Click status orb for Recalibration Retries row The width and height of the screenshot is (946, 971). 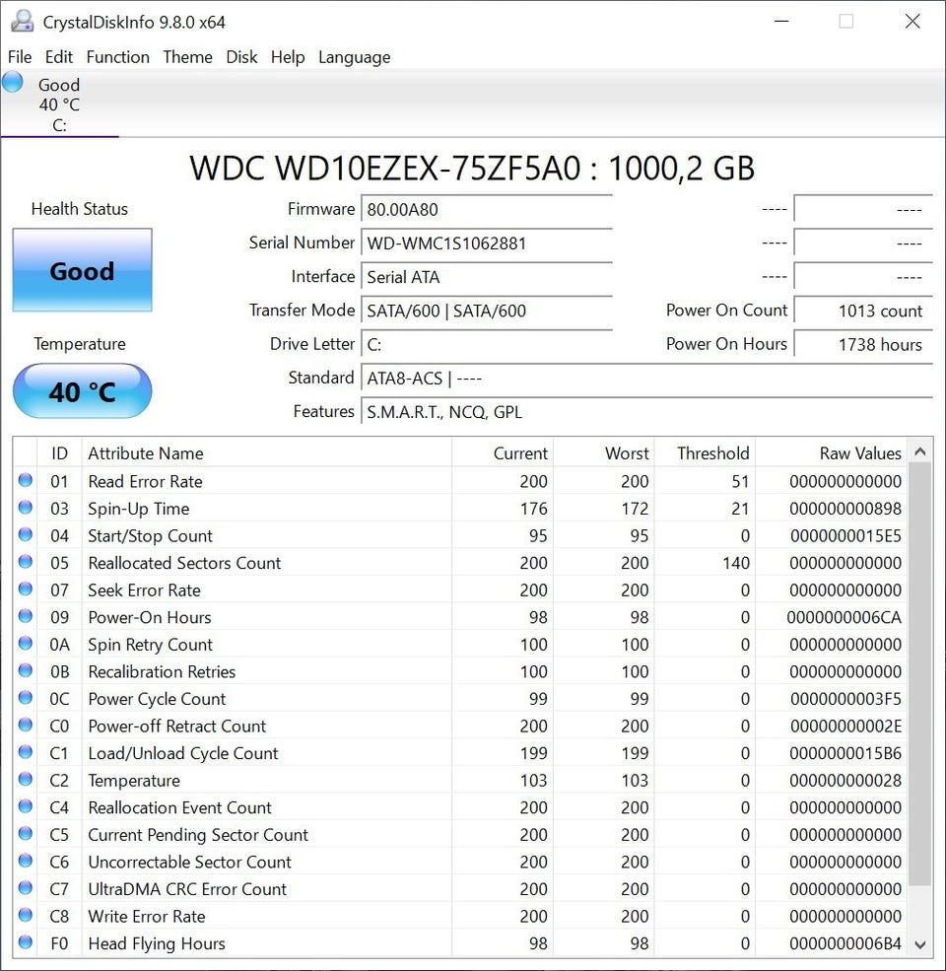pyautogui.click(x=26, y=670)
